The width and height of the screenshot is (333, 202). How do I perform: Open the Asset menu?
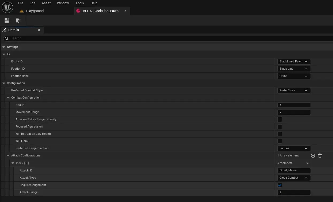[46, 3]
